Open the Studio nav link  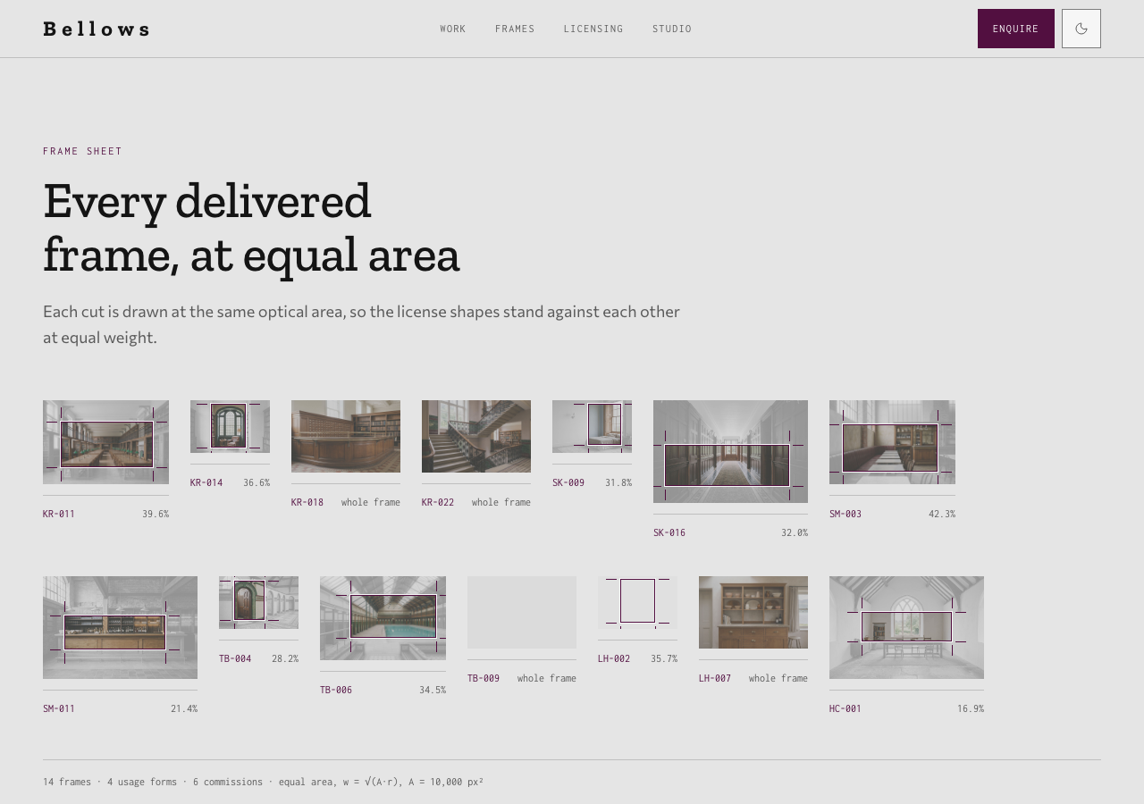pos(672,29)
